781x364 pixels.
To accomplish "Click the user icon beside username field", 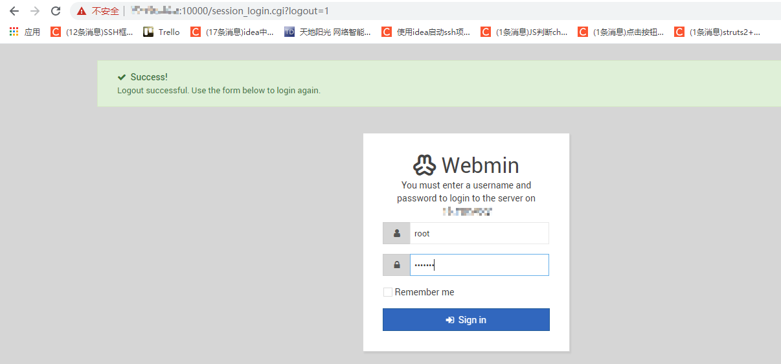I will pyautogui.click(x=396, y=233).
